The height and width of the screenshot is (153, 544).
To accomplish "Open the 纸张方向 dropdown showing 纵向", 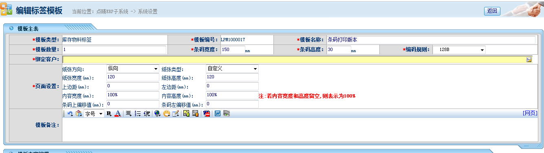I will pos(132,69).
